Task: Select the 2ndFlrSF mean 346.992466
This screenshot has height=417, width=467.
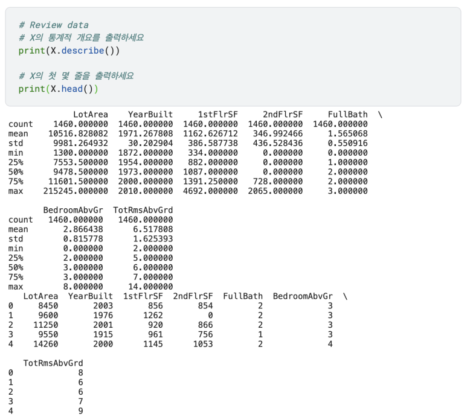Action: click(277, 133)
